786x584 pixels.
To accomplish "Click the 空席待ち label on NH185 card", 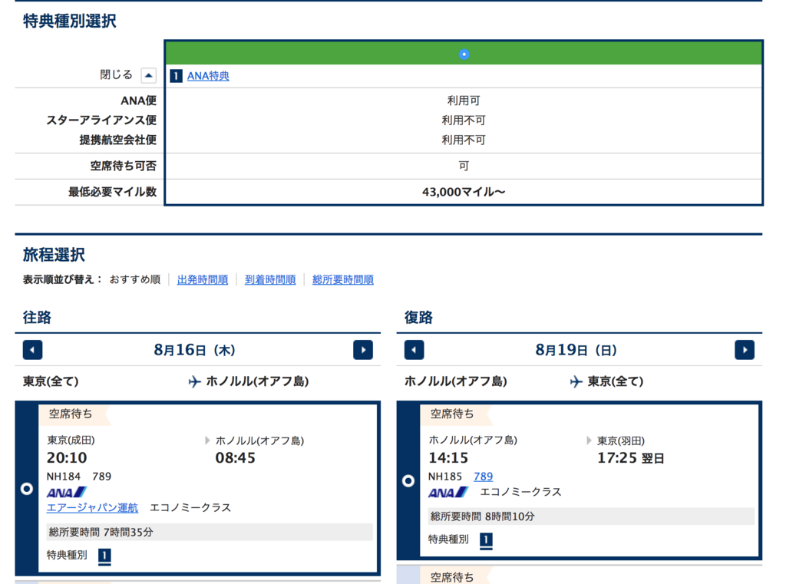I will point(452,414).
